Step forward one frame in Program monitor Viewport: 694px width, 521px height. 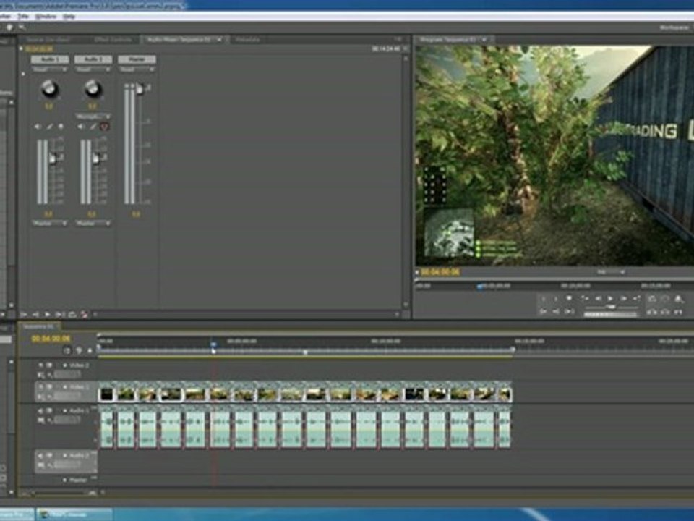pyautogui.click(x=623, y=299)
